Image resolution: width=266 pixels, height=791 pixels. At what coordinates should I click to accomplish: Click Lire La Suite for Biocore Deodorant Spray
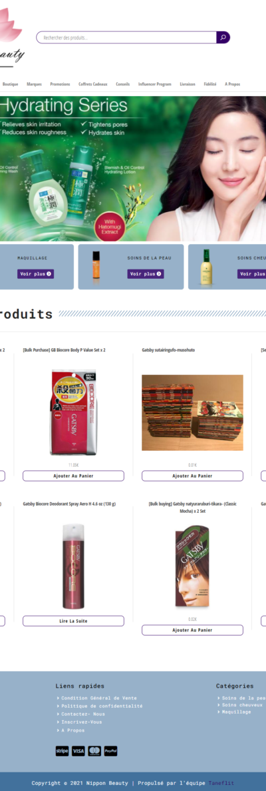(x=73, y=621)
